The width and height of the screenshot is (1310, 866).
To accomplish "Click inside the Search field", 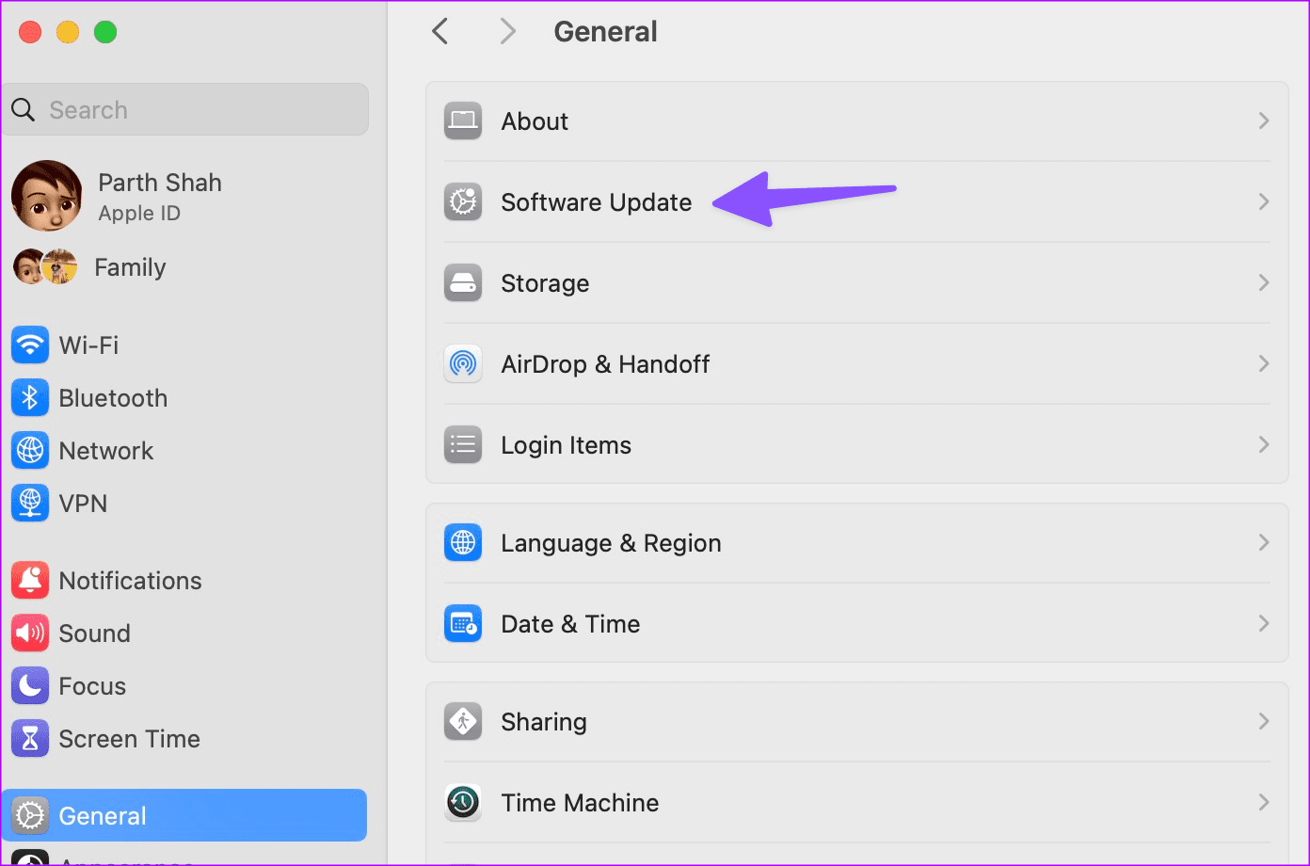I will (x=185, y=108).
